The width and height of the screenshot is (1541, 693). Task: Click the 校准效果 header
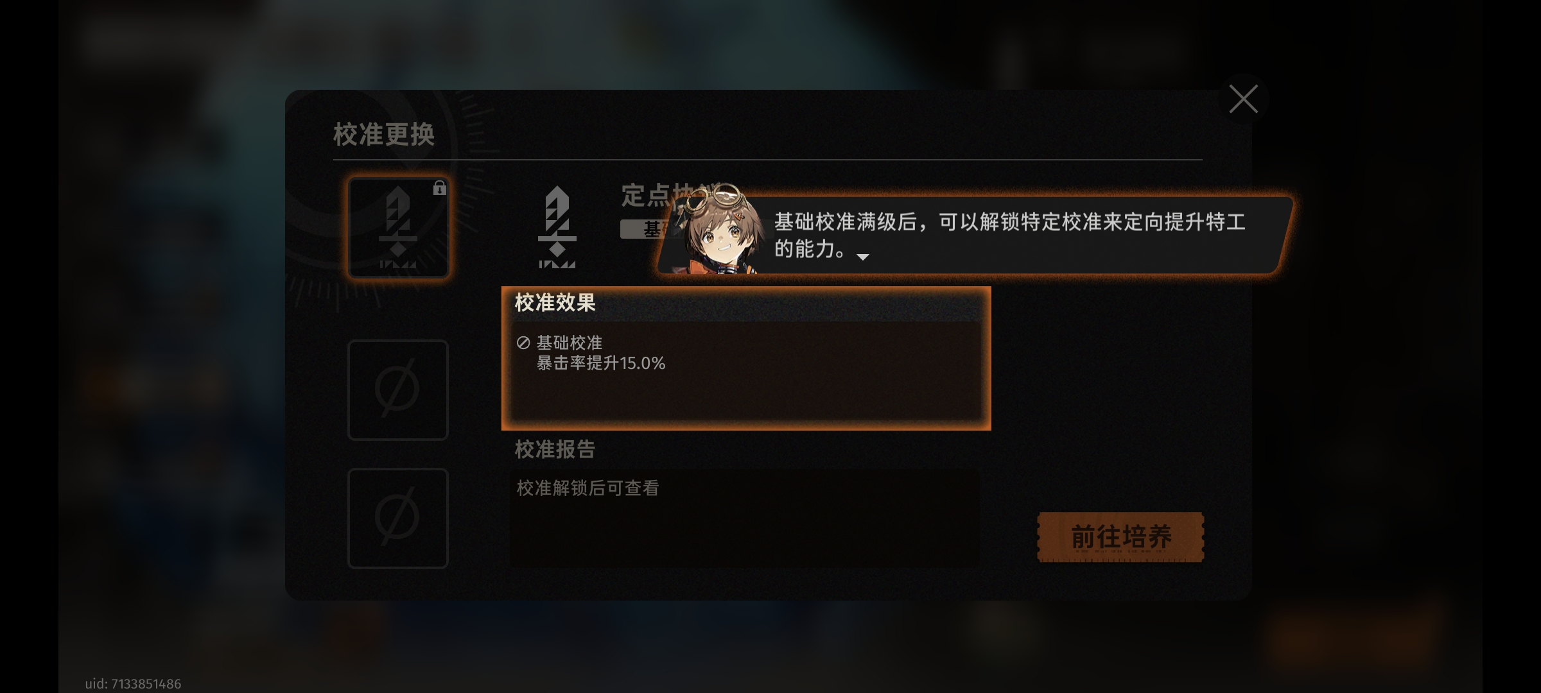(555, 303)
